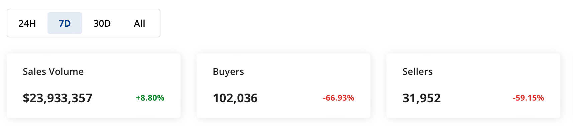This screenshot has height=131, width=573.
Task: Click the +8.80% green change indicator
Action: 150,98
